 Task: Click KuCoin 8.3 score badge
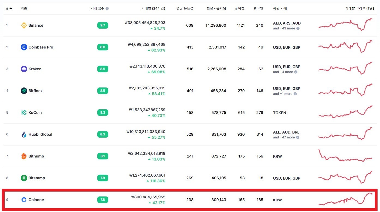coord(103,113)
